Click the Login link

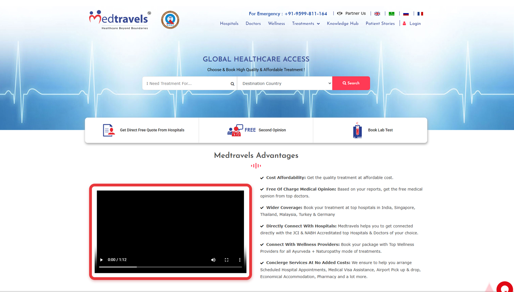pos(415,24)
